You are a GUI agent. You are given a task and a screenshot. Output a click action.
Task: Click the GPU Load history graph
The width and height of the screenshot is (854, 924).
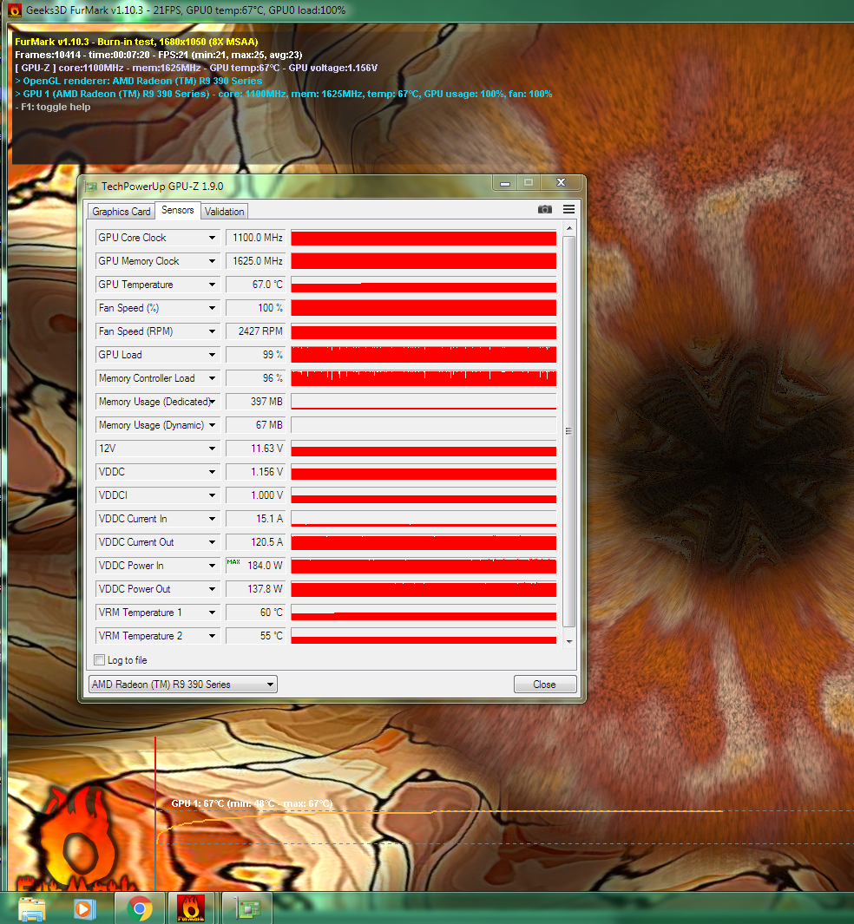click(x=424, y=355)
